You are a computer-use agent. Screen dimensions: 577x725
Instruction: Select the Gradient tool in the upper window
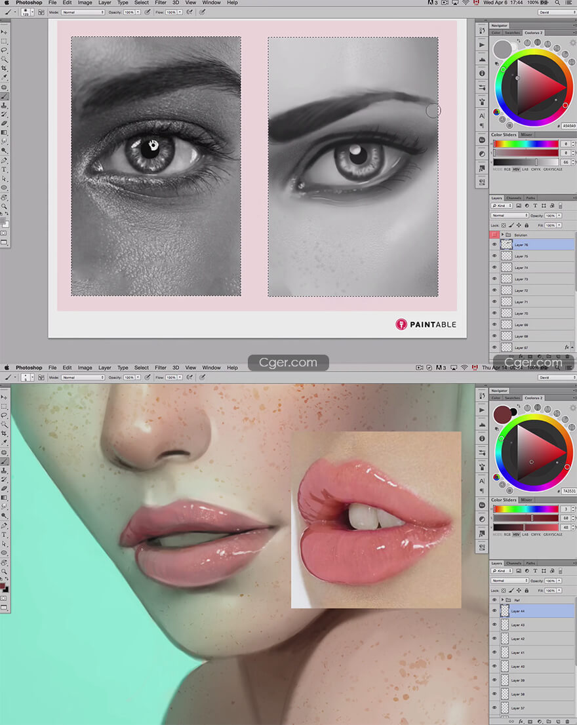pos(4,132)
